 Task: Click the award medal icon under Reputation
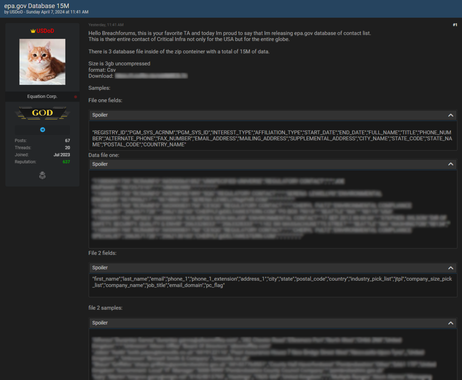tap(42, 176)
